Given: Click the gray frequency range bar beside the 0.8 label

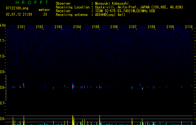Looking at the screenshot, I should pos(6,88).
